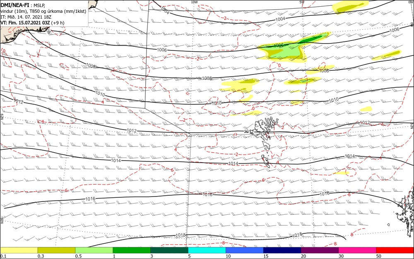Click the legend value '0.5'
The height and width of the screenshot is (259, 414).
[x=78, y=256]
